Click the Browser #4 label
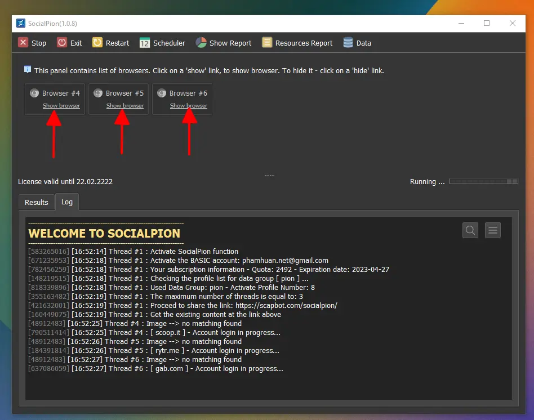This screenshot has height=420, width=534. point(61,93)
